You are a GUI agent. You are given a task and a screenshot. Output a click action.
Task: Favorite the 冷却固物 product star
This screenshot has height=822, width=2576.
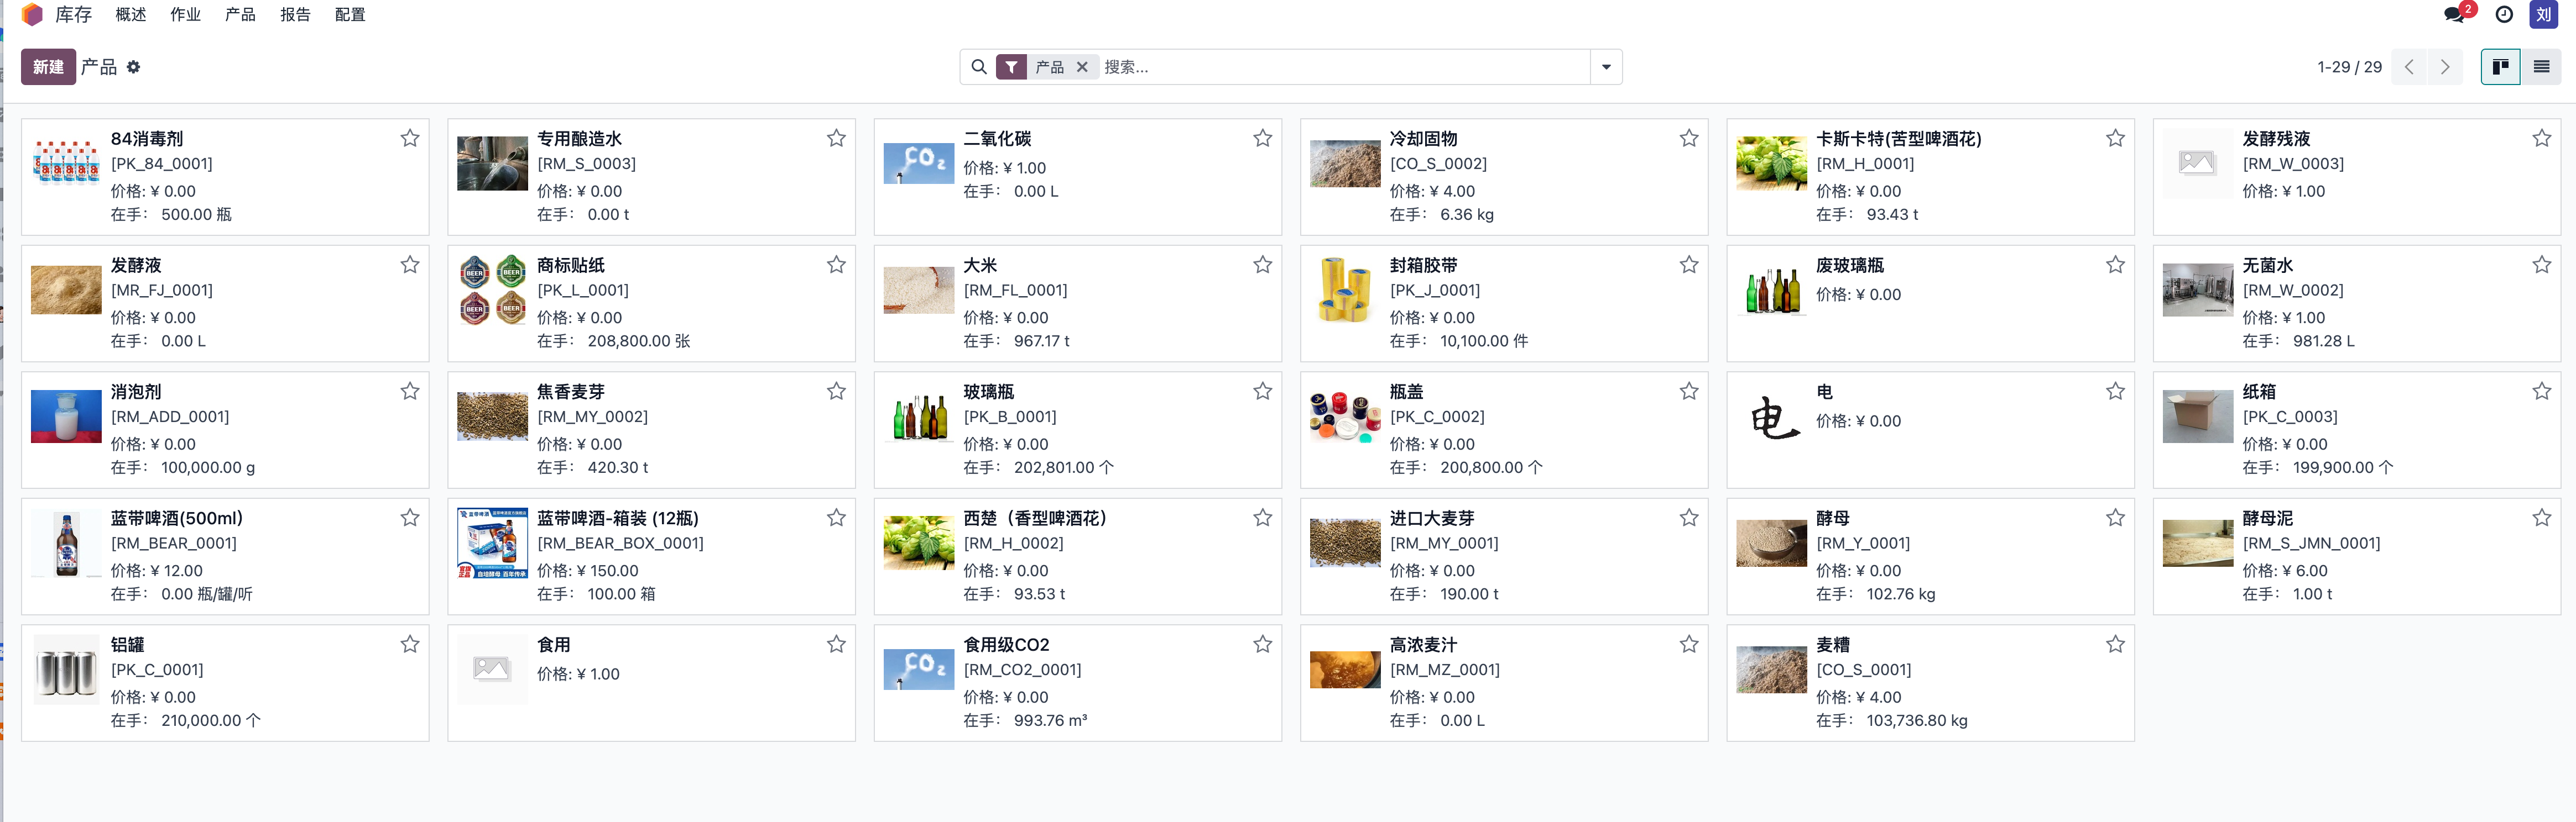tap(1689, 138)
